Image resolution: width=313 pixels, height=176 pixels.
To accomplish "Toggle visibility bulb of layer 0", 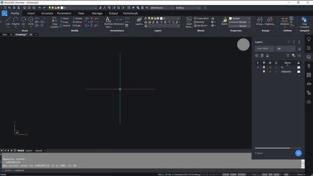I will (264, 67).
